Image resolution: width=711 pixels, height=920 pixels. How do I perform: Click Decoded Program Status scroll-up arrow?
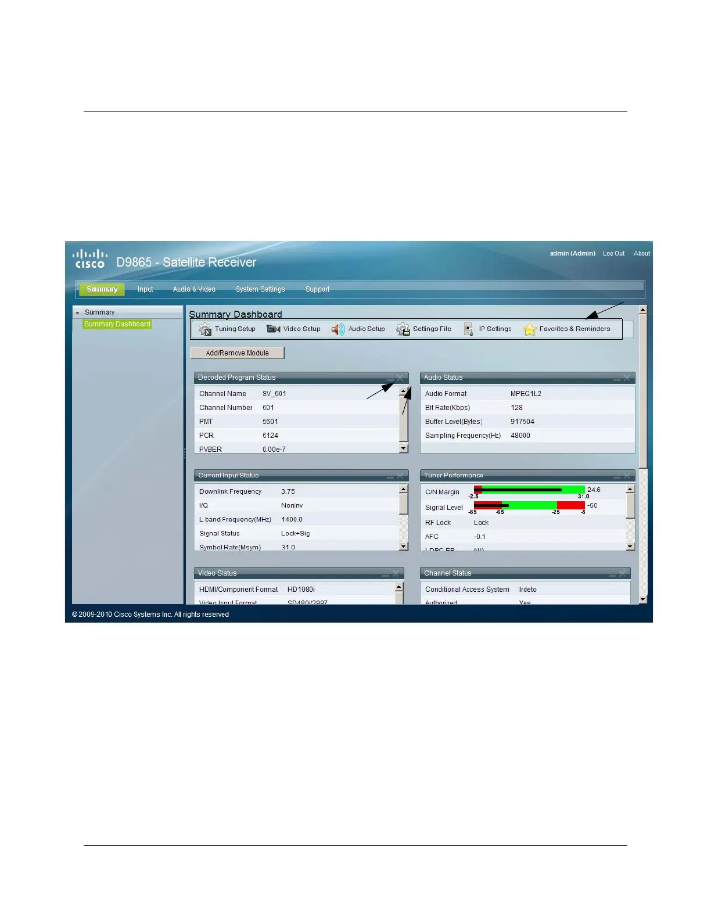tap(404, 391)
